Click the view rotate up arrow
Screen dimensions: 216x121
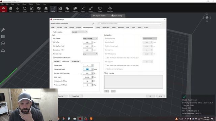tap(207, 14)
